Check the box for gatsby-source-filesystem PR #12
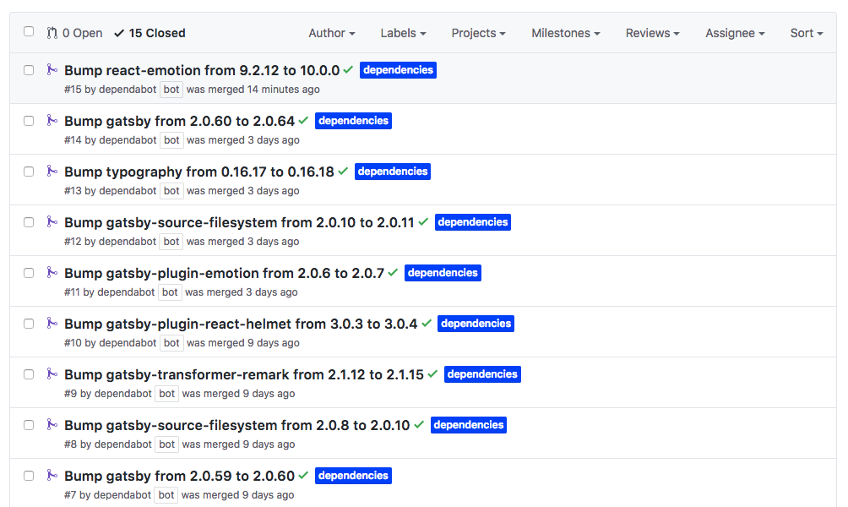Screen dimensions: 848x507 [x=29, y=222]
